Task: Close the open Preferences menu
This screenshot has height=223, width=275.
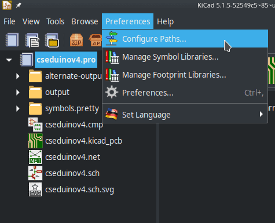Action: click(128, 21)
